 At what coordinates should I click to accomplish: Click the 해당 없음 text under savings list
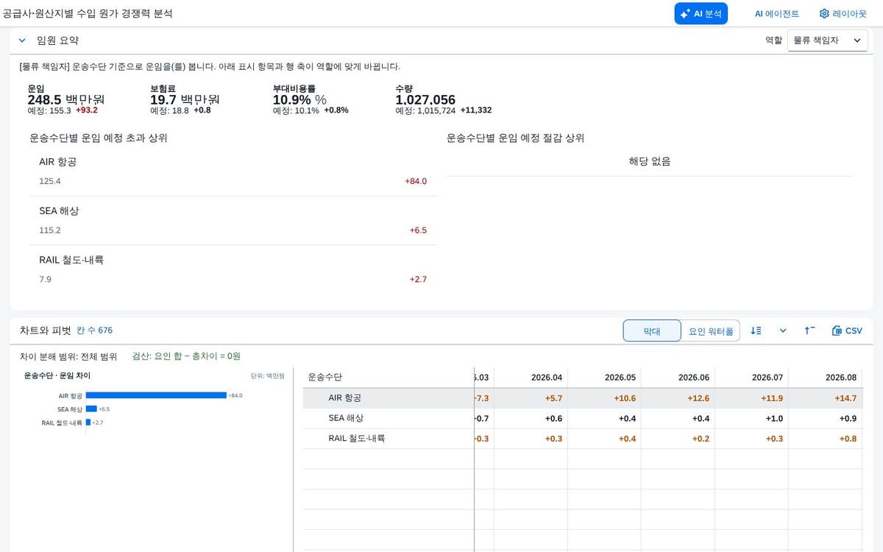click(x=650, y=161)
